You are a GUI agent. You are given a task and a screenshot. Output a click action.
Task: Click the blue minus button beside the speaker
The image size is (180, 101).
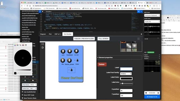pos(141,12)
